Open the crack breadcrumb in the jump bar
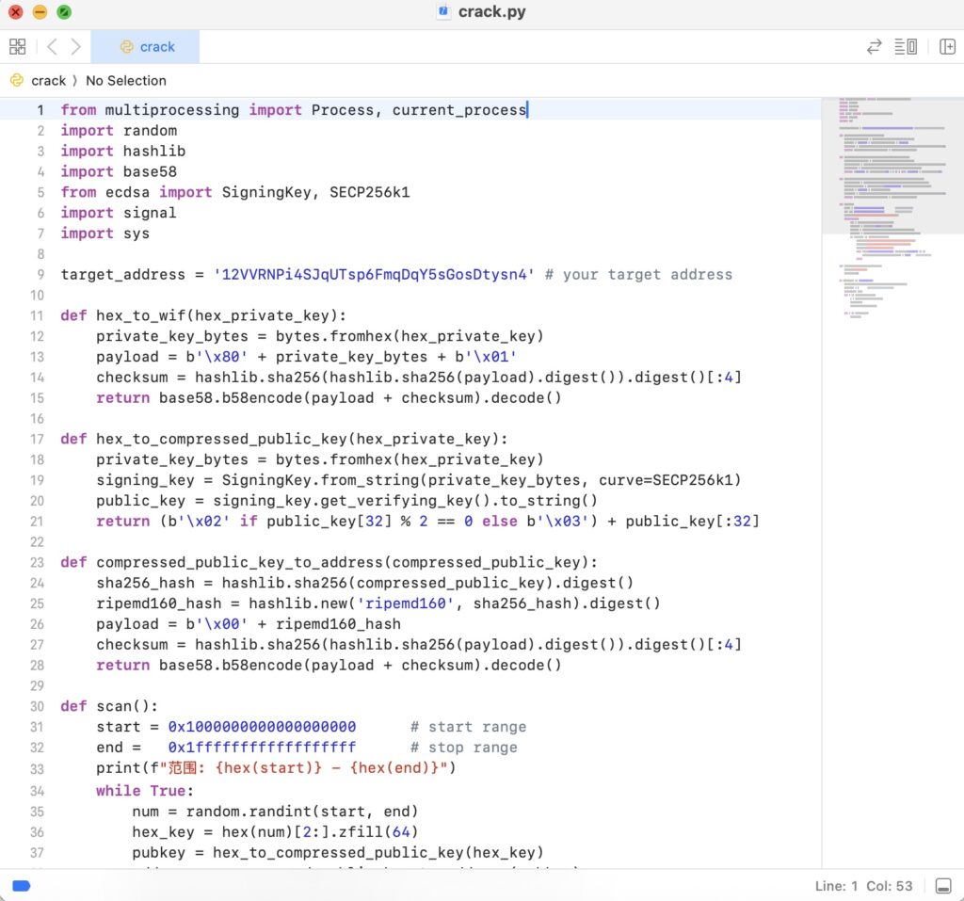 click(49, 81)
